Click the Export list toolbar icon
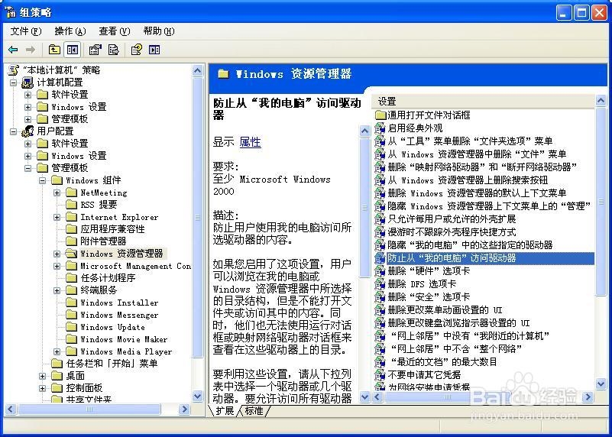 click(x=114, y=50)
